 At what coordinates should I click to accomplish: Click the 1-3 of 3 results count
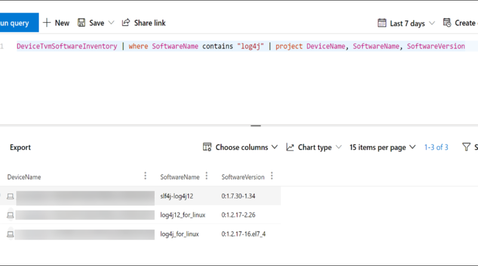pyautogui.click(x=436, y=147)
